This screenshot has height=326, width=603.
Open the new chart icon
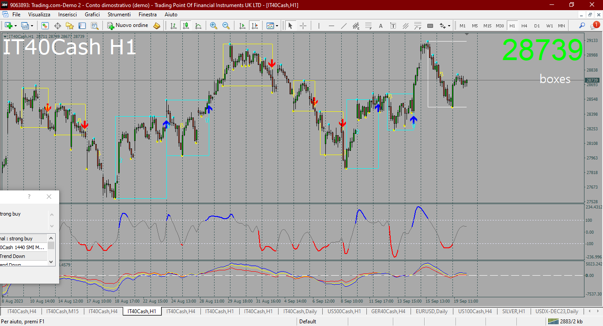tap(8, 26)
